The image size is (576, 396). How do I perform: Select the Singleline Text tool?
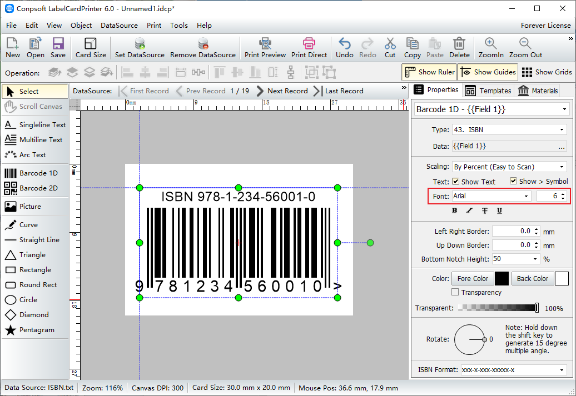tap(35, 125)
